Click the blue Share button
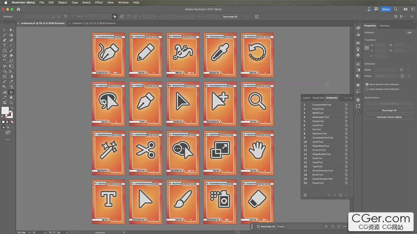Viewport: 417px width, 234px height. (385, 9)
